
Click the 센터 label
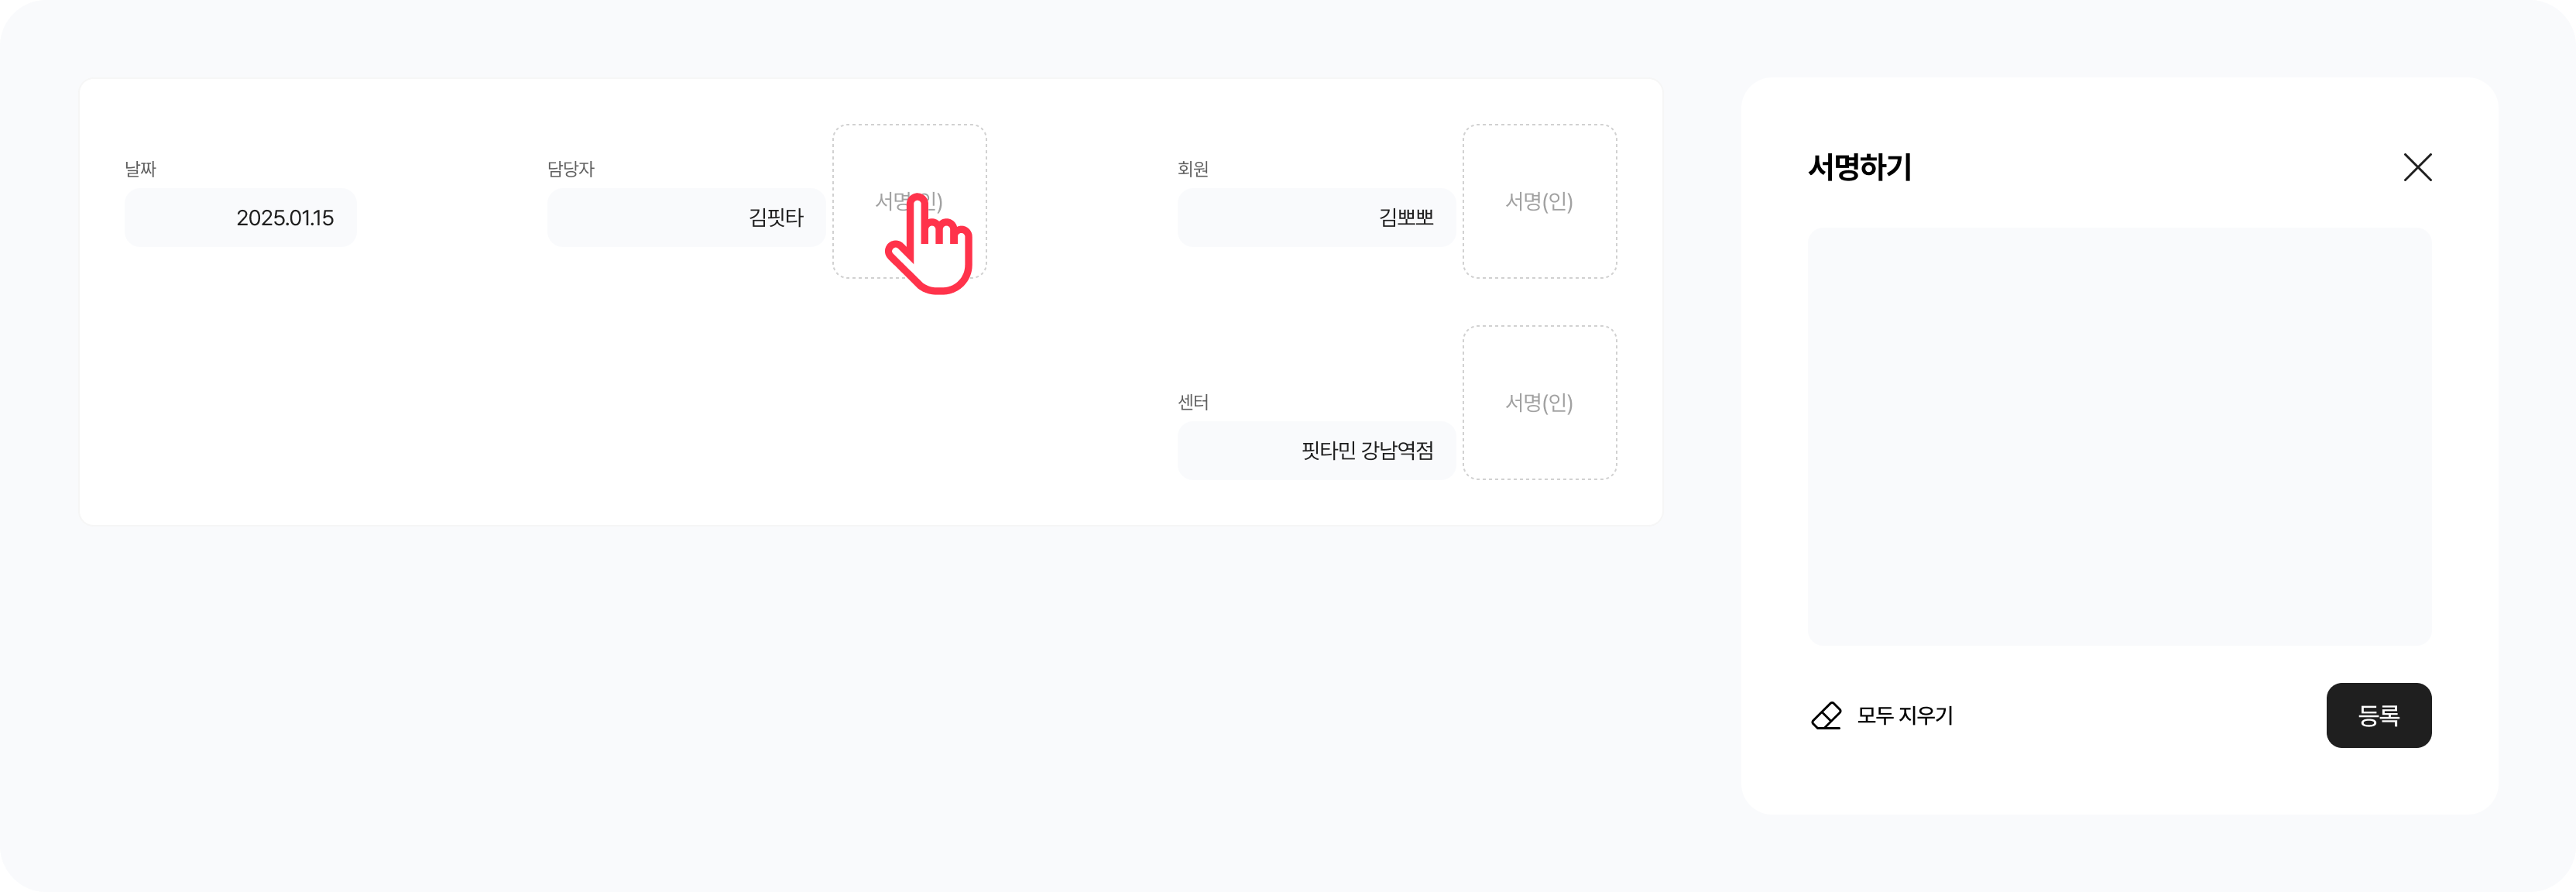[x=1193, y=402]
